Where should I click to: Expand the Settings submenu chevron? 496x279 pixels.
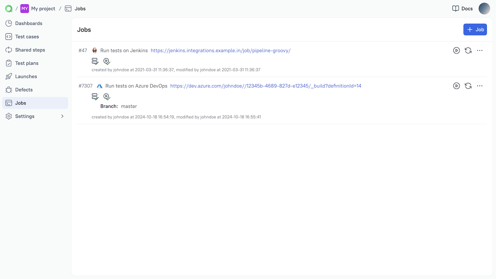click(62, 116)
